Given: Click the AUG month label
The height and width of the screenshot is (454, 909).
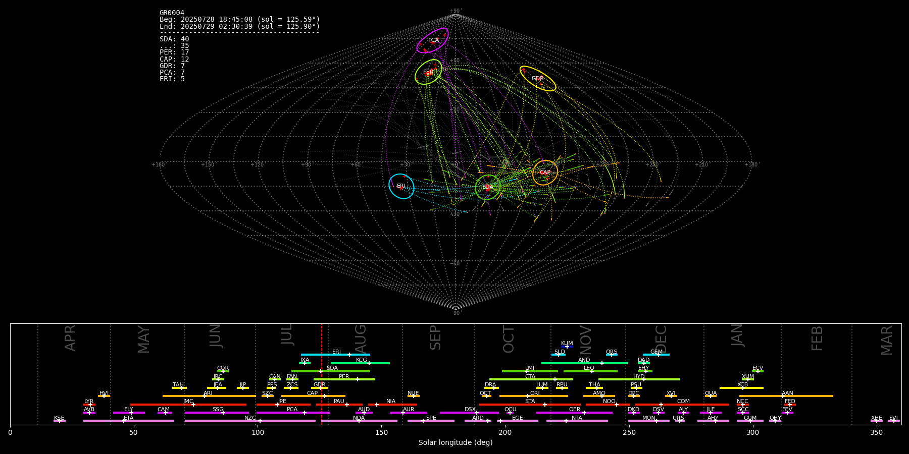Looking at the screenshot, I should 361,339.
